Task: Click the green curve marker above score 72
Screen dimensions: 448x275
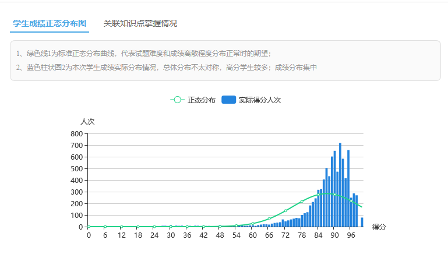Action: coord(285,211)
